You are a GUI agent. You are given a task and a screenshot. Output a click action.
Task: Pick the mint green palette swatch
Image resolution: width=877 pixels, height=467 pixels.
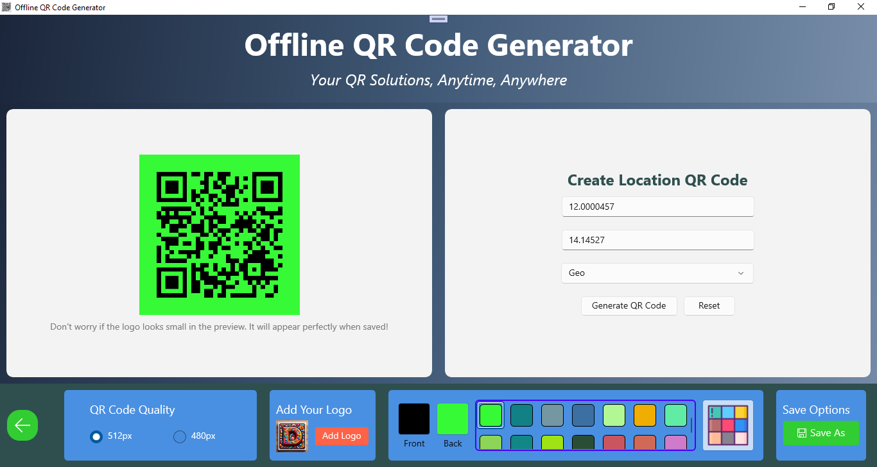(676, 415)
